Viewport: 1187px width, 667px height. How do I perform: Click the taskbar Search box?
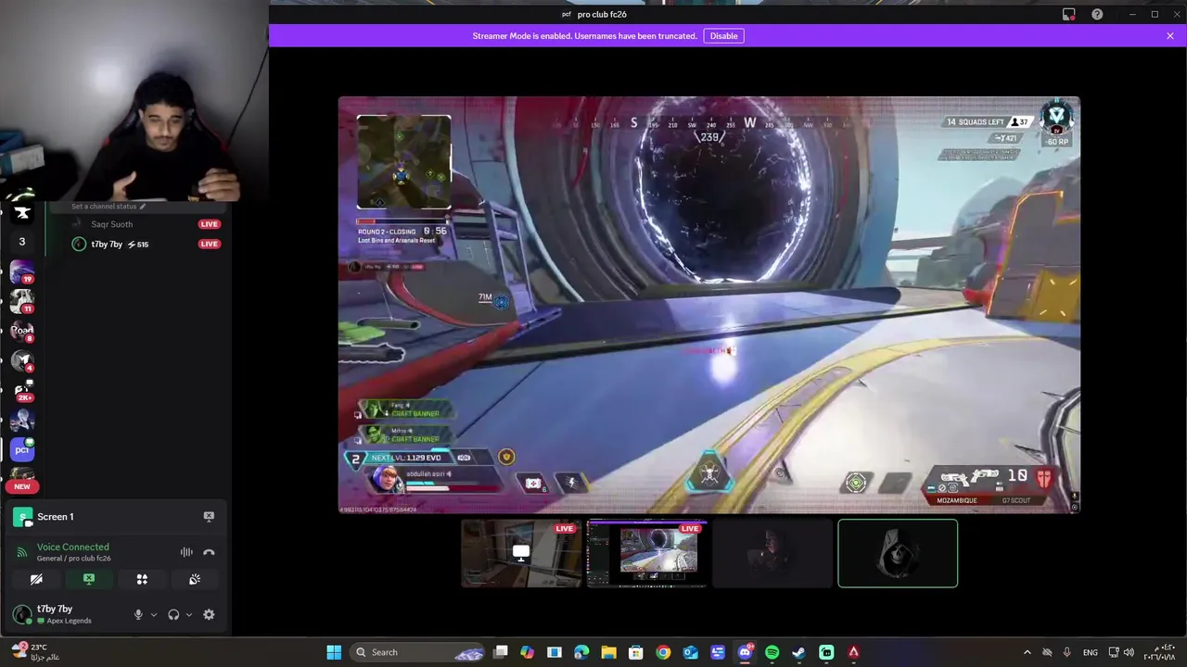click(x=419, y=652)
